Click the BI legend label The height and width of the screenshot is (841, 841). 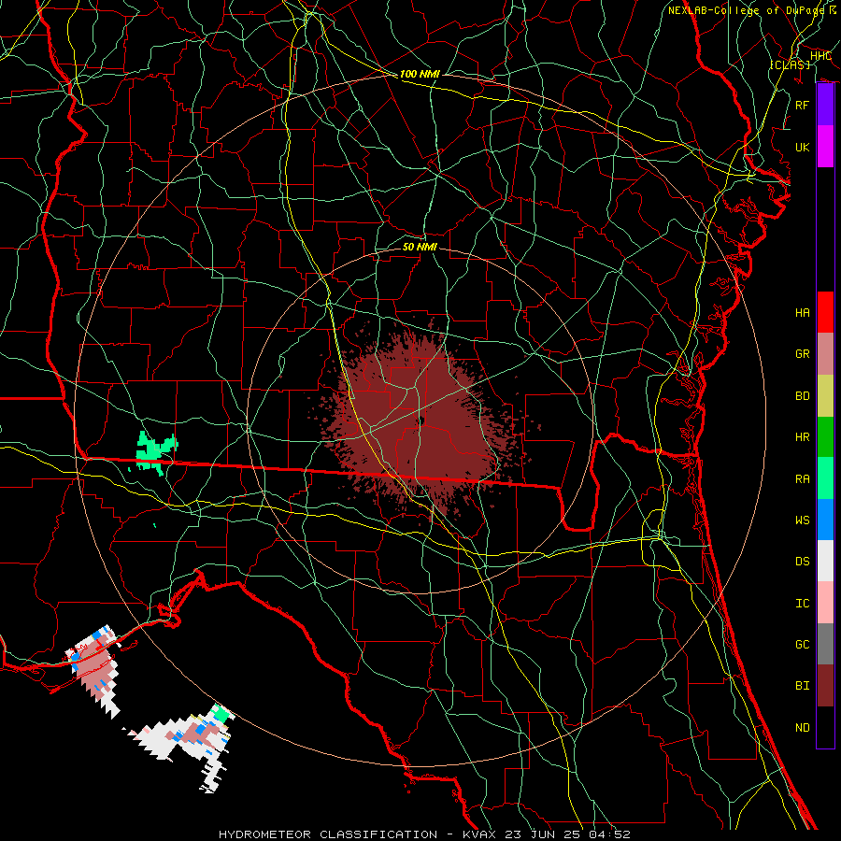point(803,686)
